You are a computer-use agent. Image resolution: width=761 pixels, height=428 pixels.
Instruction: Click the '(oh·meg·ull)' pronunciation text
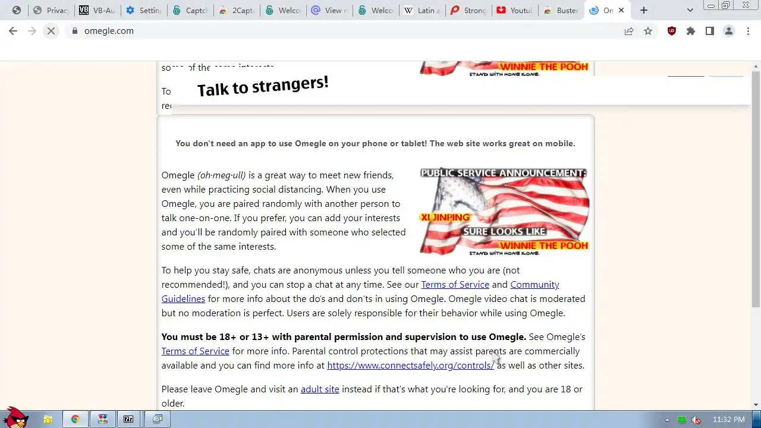point(221,175)
